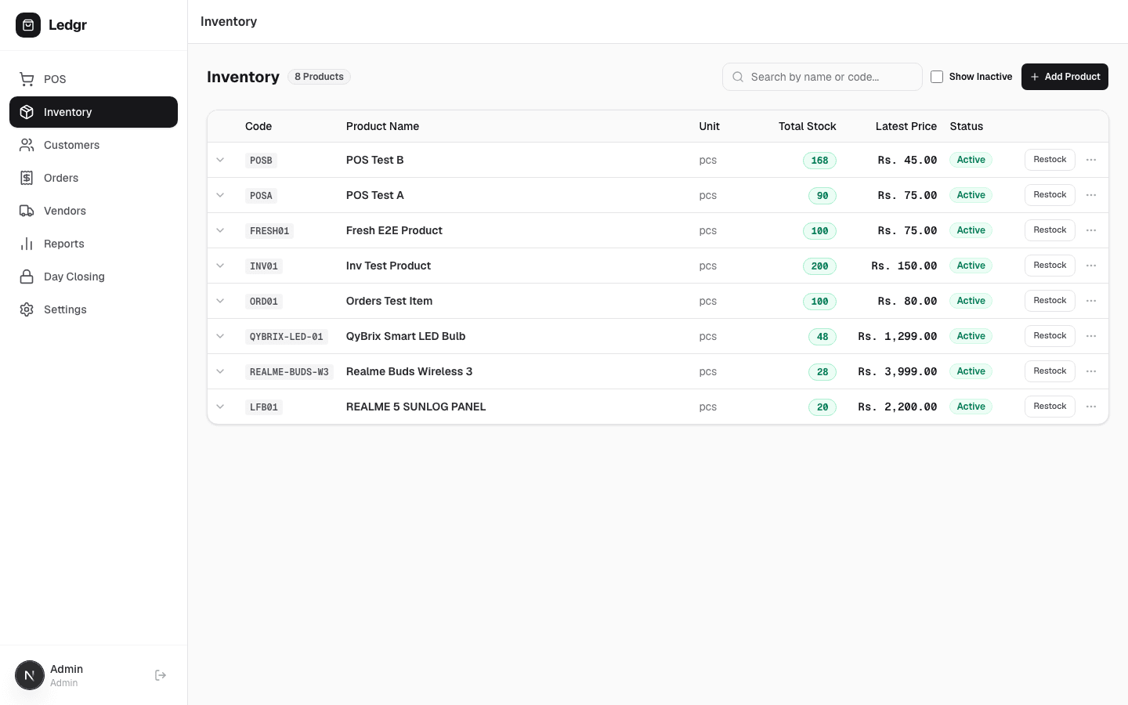Click the Day Closing lock icon
Viewport: 1128px width, 705px height.
point(27,277)
